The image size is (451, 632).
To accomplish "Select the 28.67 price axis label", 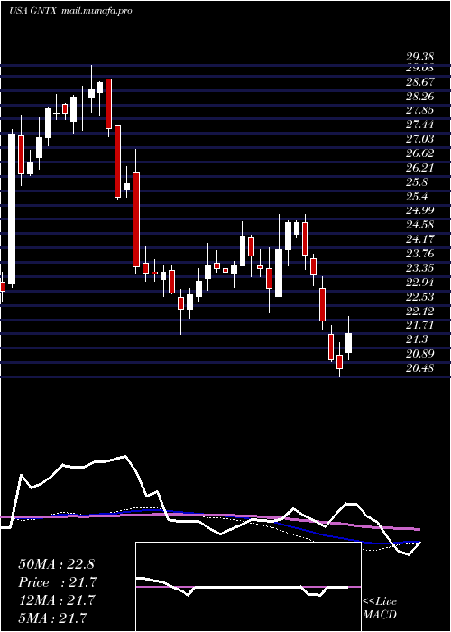I will pos(419,81).
